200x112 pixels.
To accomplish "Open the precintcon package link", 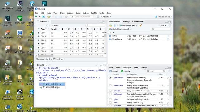I will point(118,78).
